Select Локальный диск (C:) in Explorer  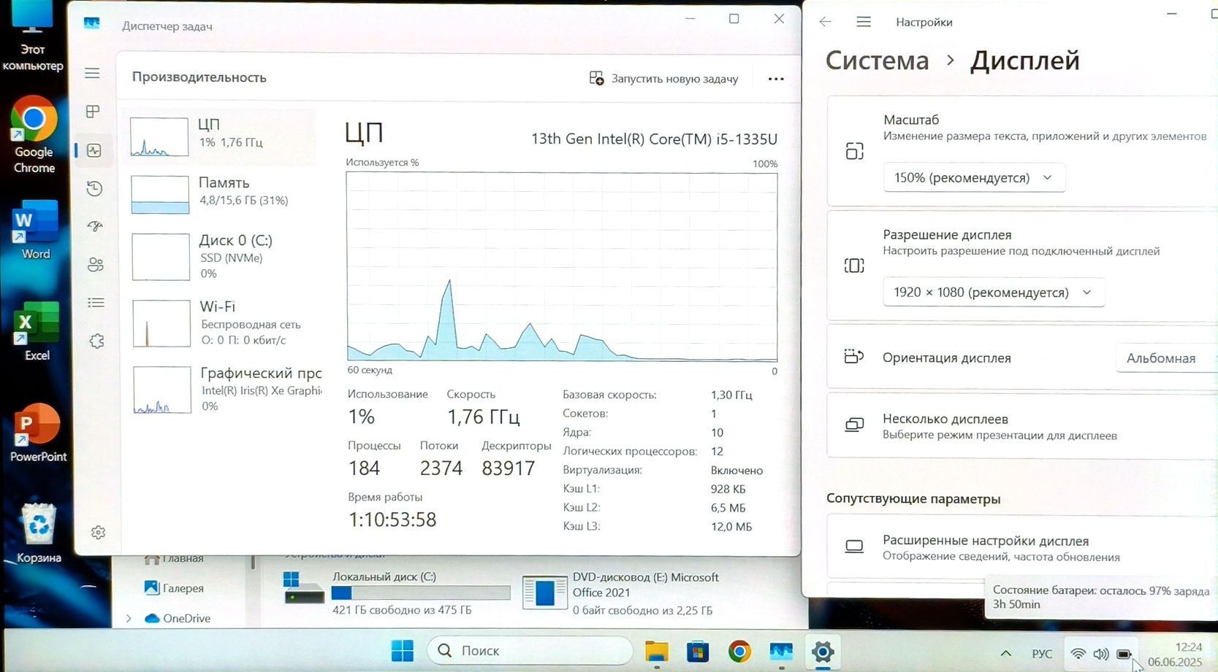(397, 592)
